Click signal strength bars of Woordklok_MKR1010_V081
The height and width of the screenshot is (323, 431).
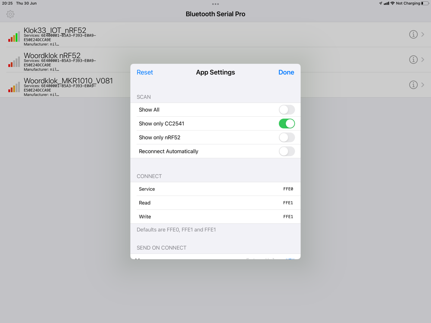[14, 87]
